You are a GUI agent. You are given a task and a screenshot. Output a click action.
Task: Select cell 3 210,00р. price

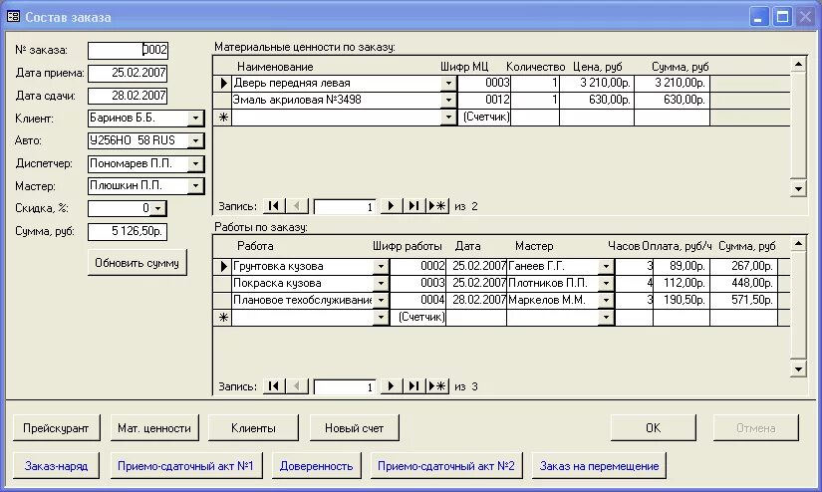pyautogui.click(x=597, y=84)
